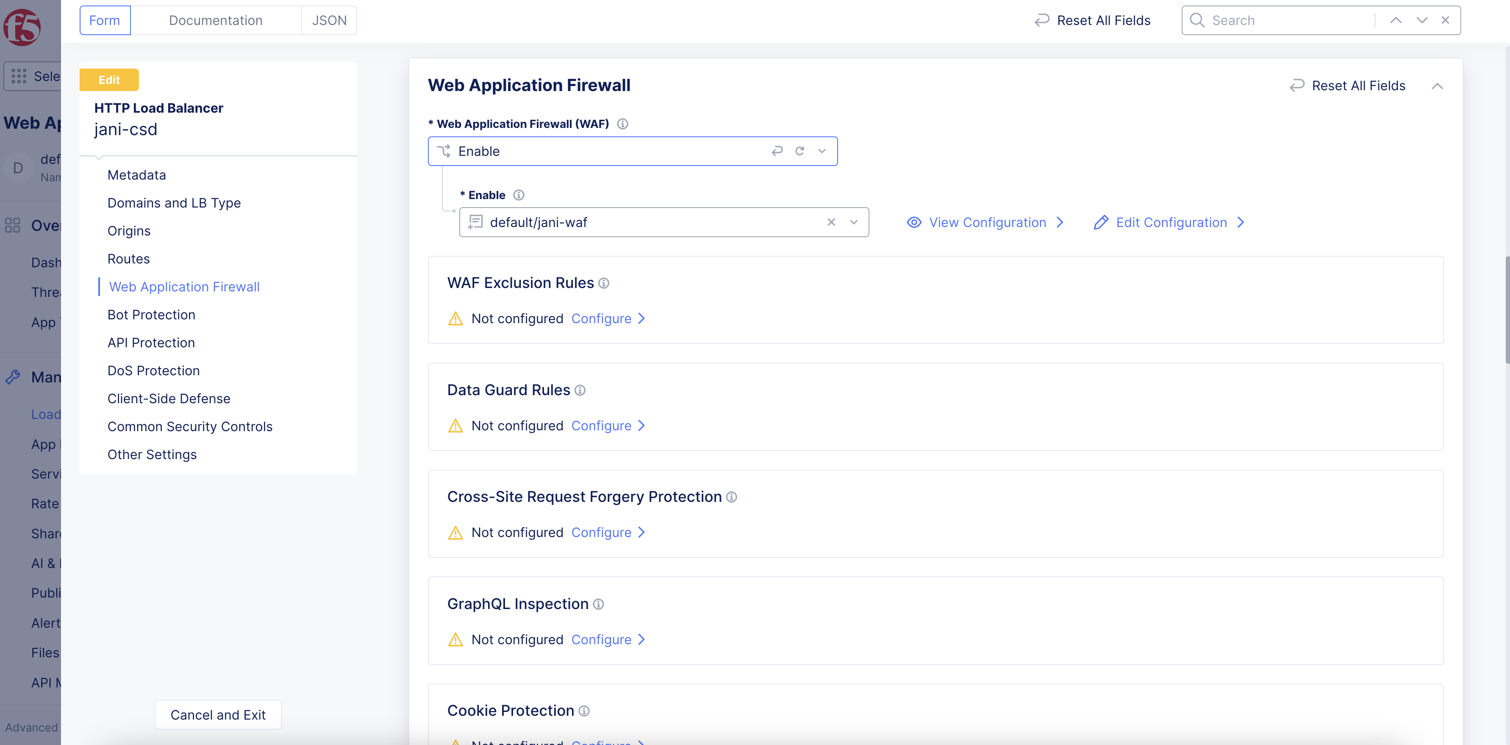The height and width of the screenshot is (745, 1510).
Task: Click the clear X on default/jani-waf field
Action: tap(830, 222)
